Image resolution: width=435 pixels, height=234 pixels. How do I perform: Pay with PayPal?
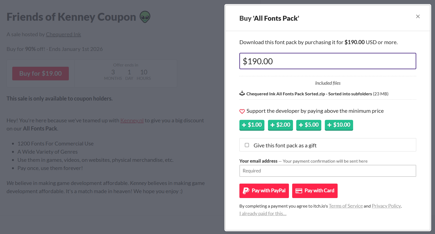pos(264,191)
